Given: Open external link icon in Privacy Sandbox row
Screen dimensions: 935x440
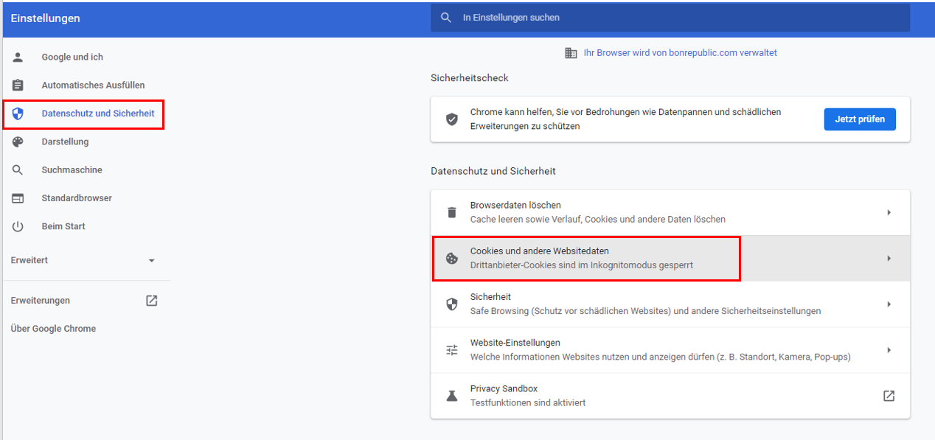Looking at the screenshot, I should pyautogui.click(x=889, y=396).
